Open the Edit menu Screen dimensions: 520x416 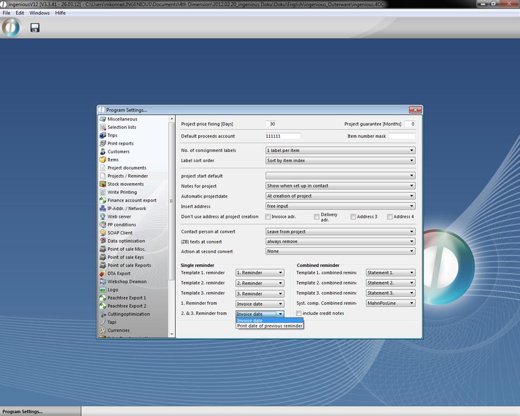pyautogui.click(x=20, y=13)
